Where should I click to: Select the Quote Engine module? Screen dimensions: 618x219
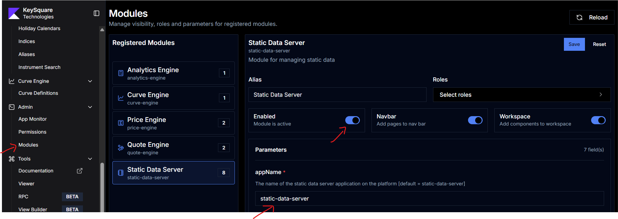[174, 148]
